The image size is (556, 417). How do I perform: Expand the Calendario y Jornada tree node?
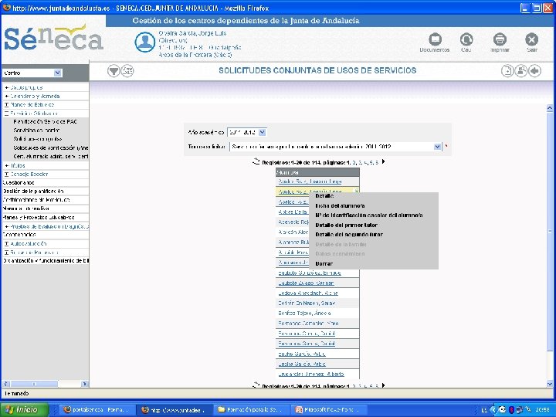coord(6,96)
